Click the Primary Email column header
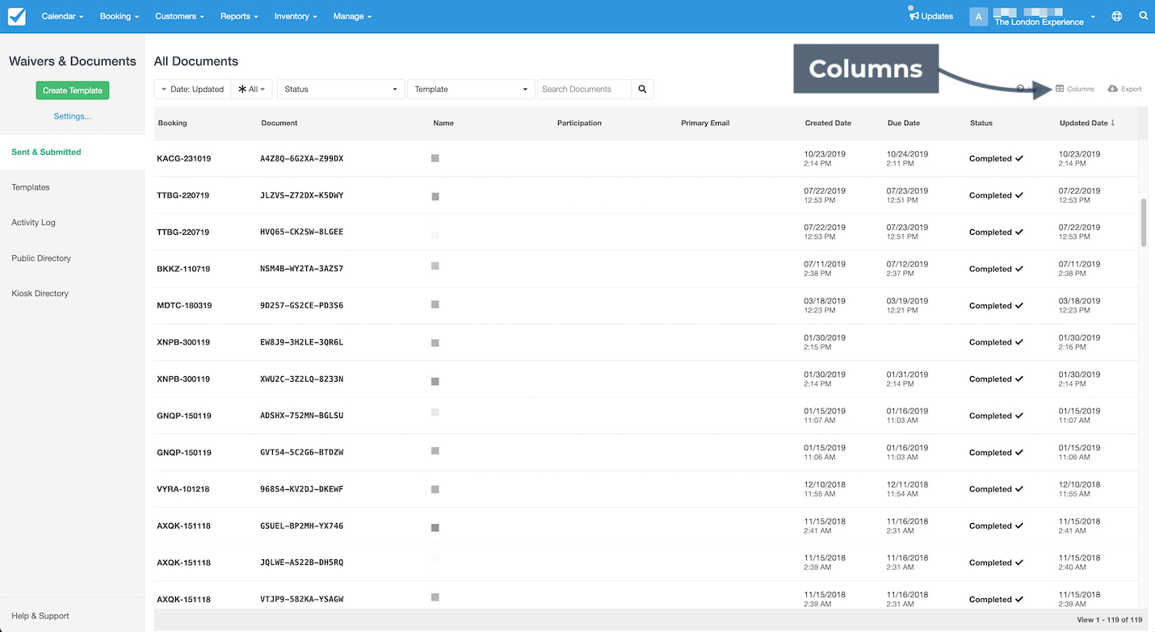Screen dimensions: 1155x632 tap(705, 123)
